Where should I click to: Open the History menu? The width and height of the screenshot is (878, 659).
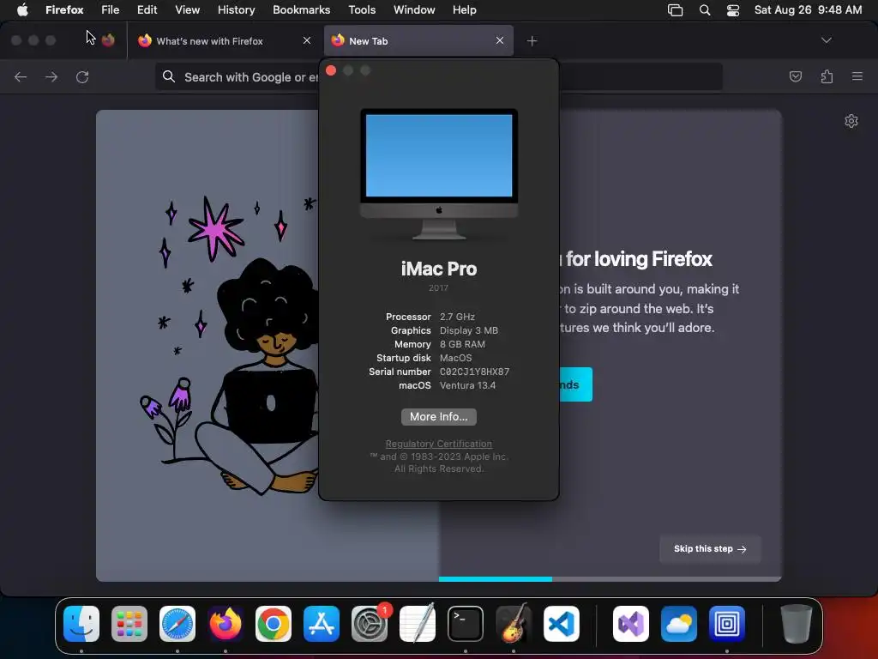237,10
